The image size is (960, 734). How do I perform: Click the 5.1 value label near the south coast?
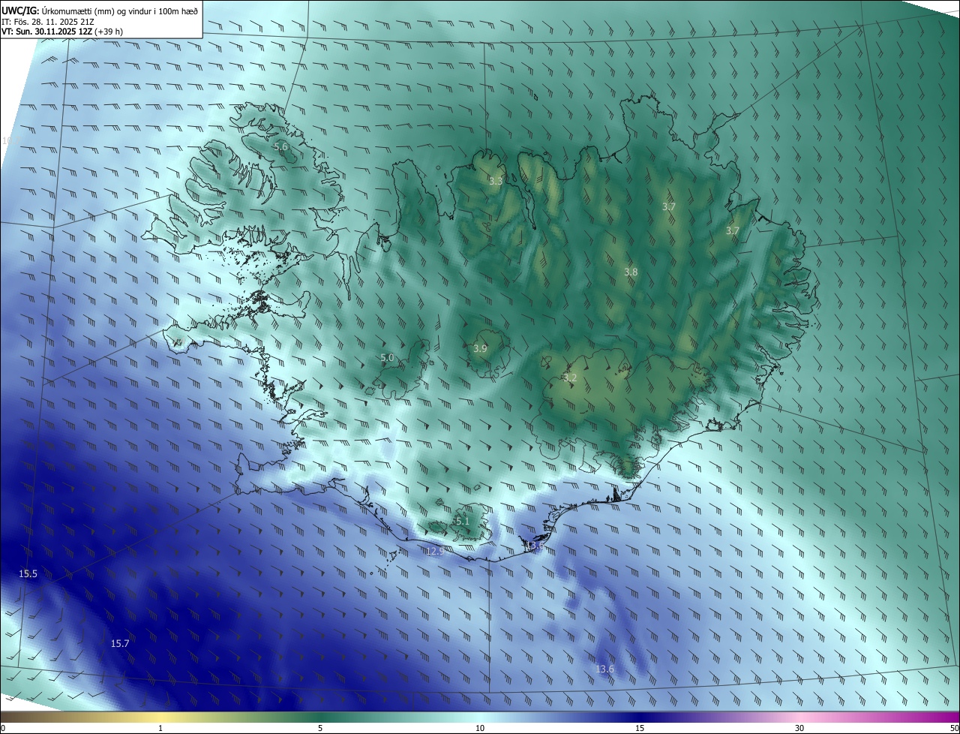coord(462,521)
